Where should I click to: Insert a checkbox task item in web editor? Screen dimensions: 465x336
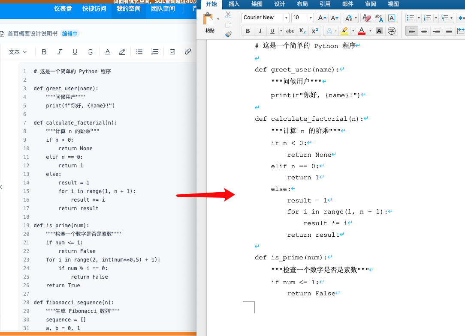(172, 52)
